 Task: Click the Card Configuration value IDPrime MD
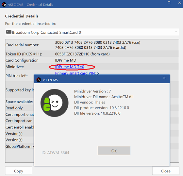66,60
